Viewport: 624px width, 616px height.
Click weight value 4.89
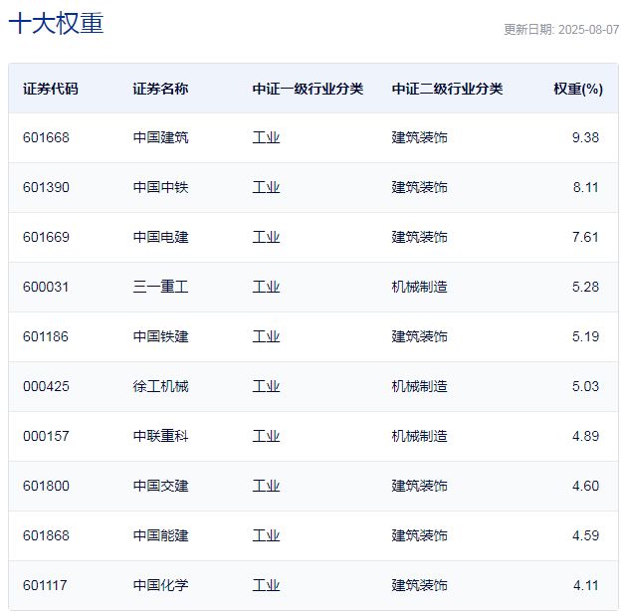pyautogui.click(x=585, y=436)
